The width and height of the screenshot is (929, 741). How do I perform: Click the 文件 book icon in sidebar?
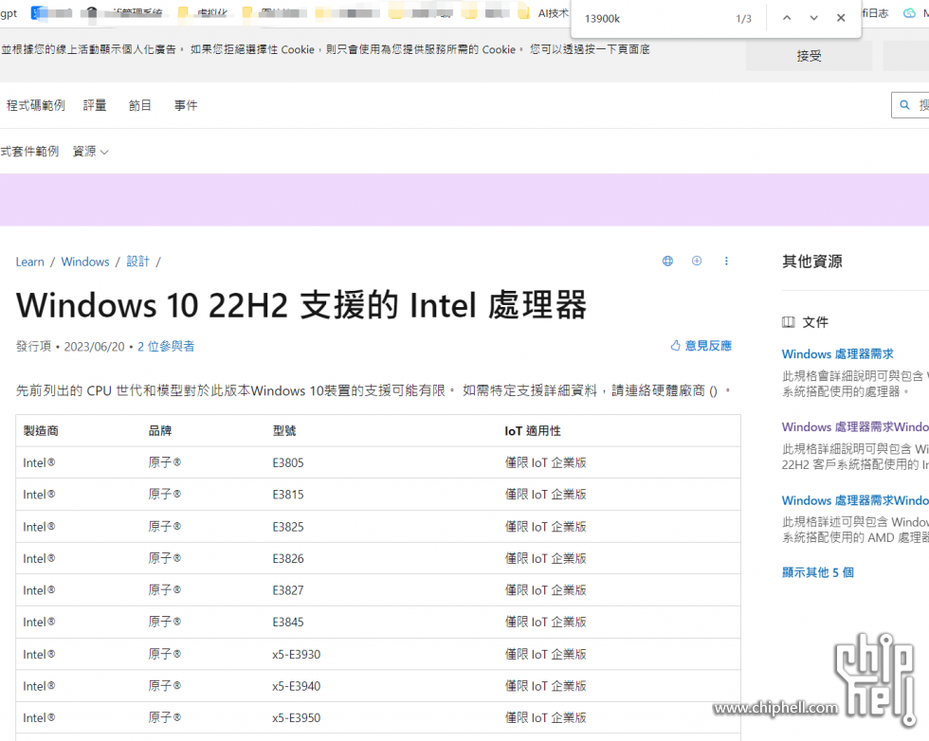(788, 322)
